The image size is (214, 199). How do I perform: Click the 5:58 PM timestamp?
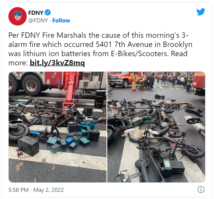pyautogui.click(x=18, y=190)
